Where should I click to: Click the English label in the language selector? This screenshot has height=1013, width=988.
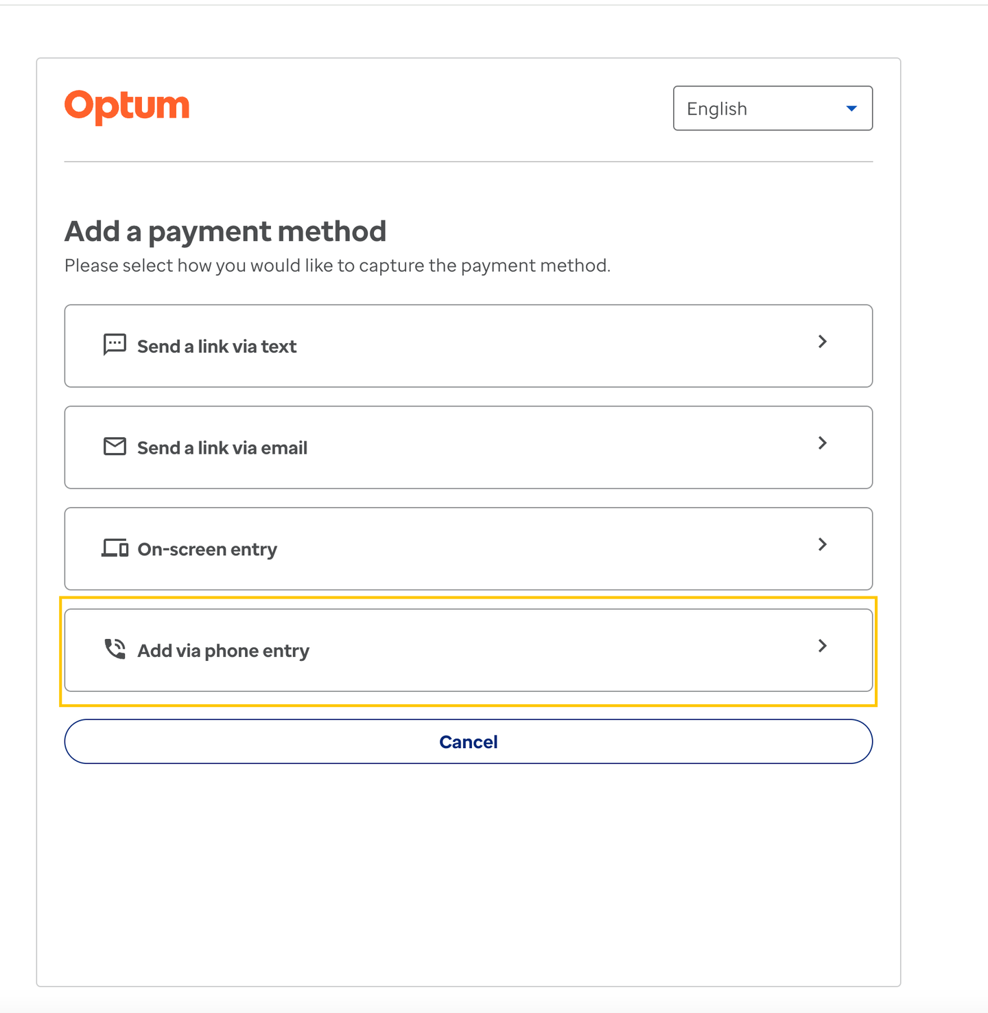[x=716, y=108]
